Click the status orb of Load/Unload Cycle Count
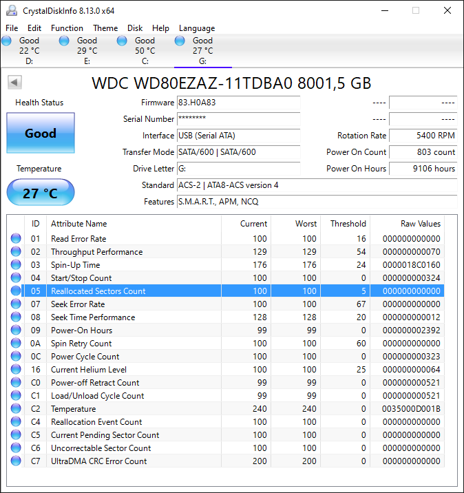This screenshot has height=493, width=464. pos(16,395)
